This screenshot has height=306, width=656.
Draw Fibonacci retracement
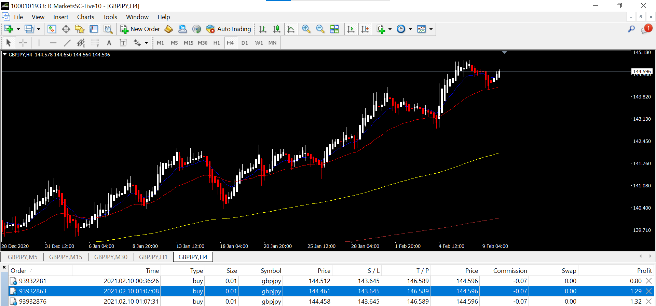click(x=95, y=43)
